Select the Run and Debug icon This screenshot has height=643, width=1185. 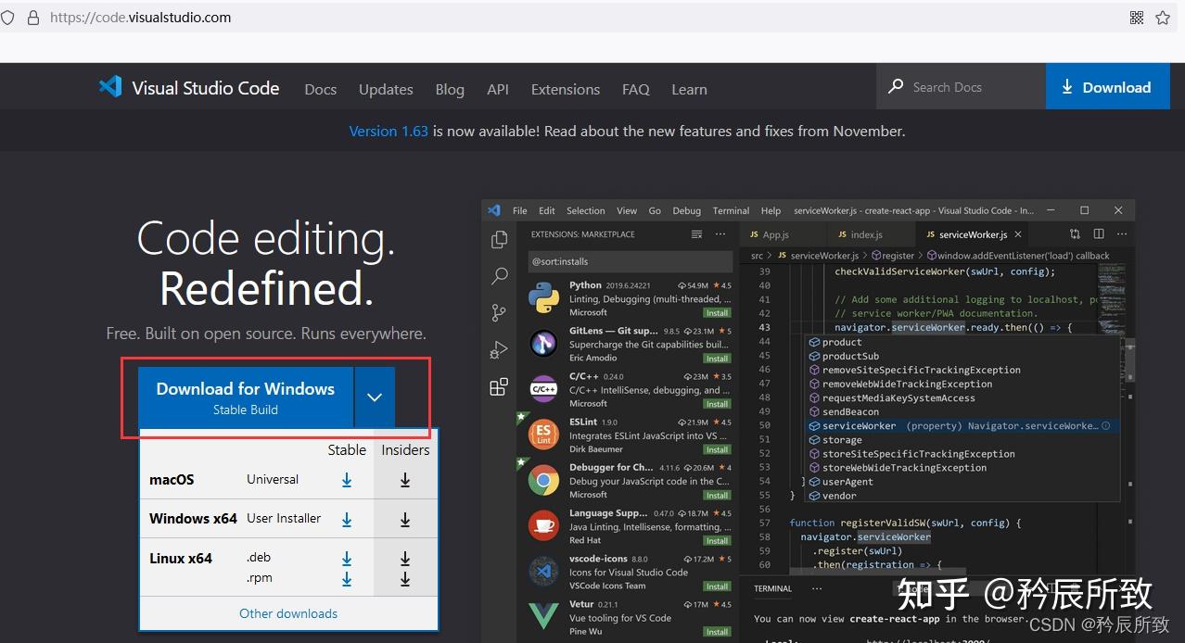coord(499,349)
